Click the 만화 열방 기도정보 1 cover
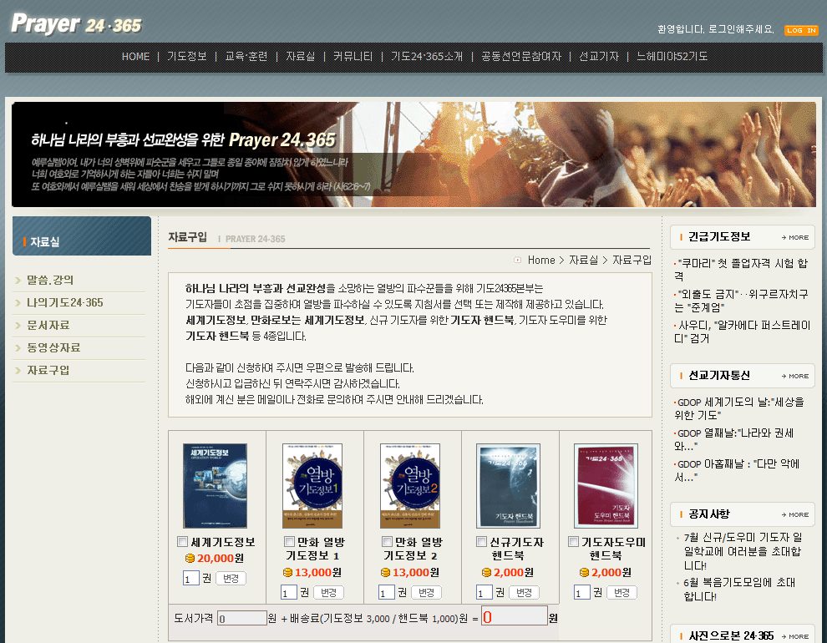The height and width of the screenshot is (643, 827). tap(312, 486)
